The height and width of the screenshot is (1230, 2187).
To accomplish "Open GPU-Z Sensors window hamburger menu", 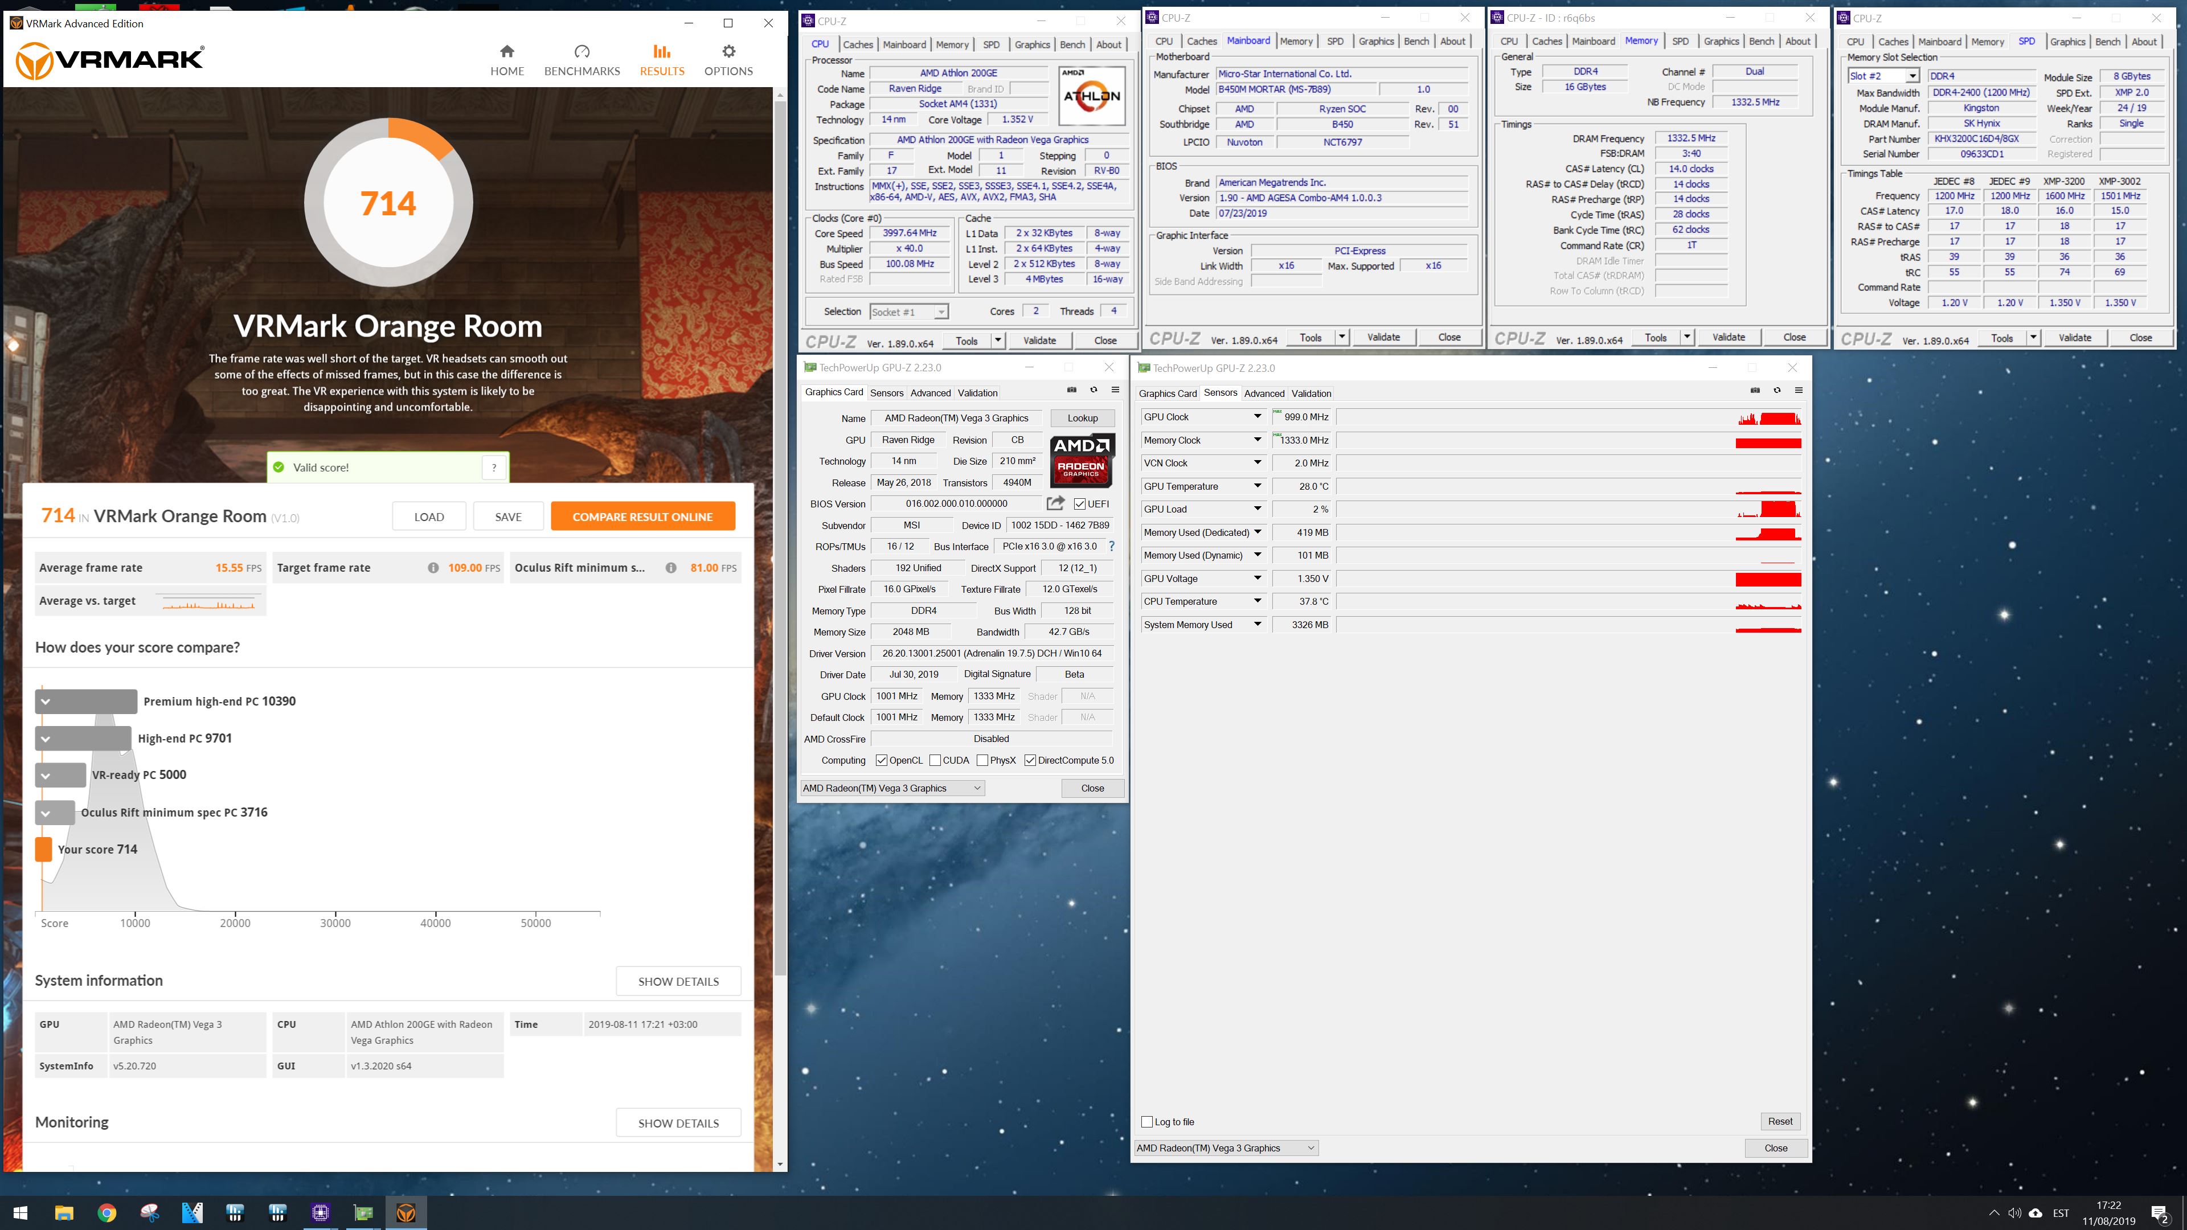I will point(1798,391).
